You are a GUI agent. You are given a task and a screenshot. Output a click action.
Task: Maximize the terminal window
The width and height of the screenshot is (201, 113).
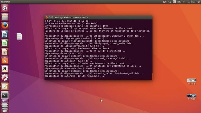coord(52,18)
